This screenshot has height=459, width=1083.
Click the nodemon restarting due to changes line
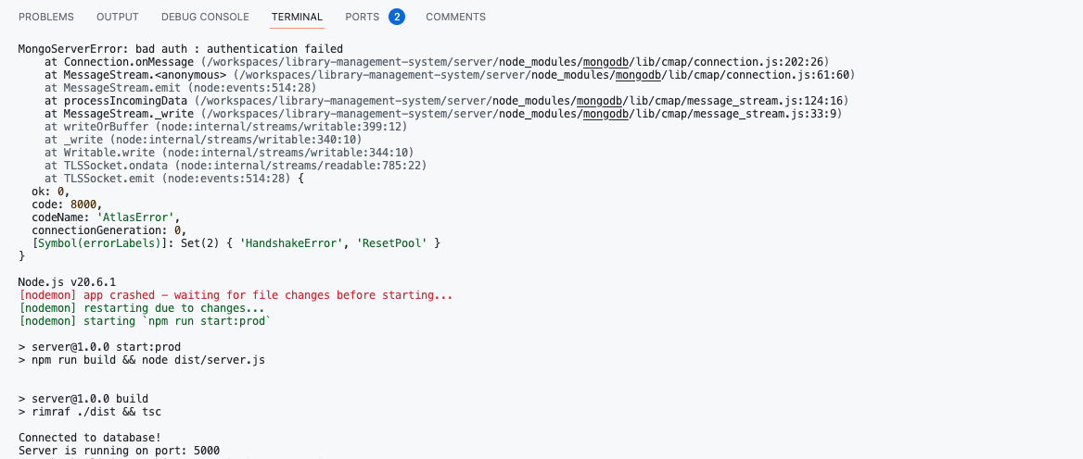click(x=142, y=307)
